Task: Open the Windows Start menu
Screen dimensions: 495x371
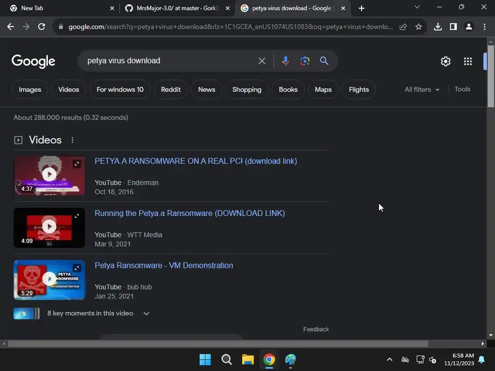Action: (x=205, y=359)
